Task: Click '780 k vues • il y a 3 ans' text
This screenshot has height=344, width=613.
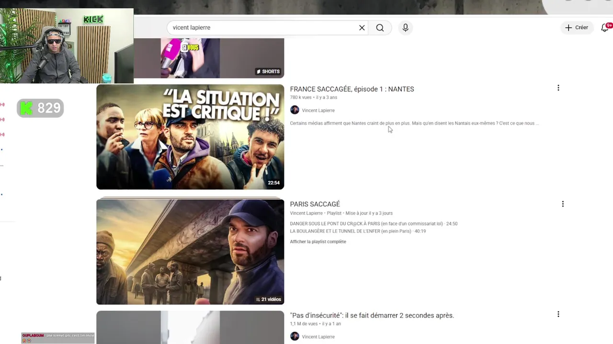Action: coord(314,97)
